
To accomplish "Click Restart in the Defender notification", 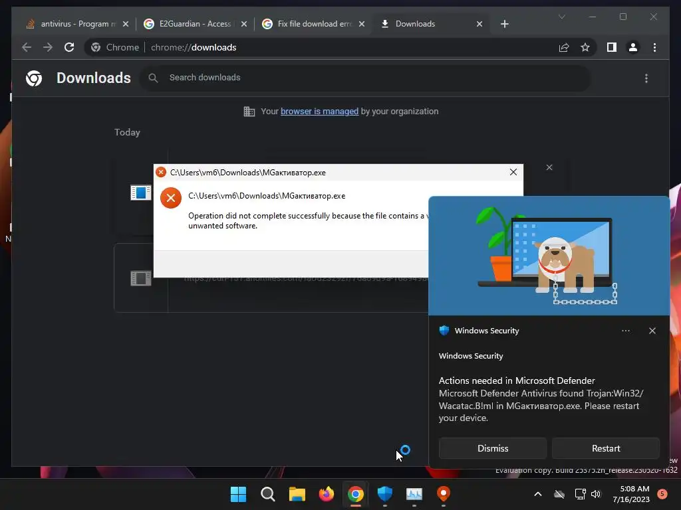I will [606, 448].
